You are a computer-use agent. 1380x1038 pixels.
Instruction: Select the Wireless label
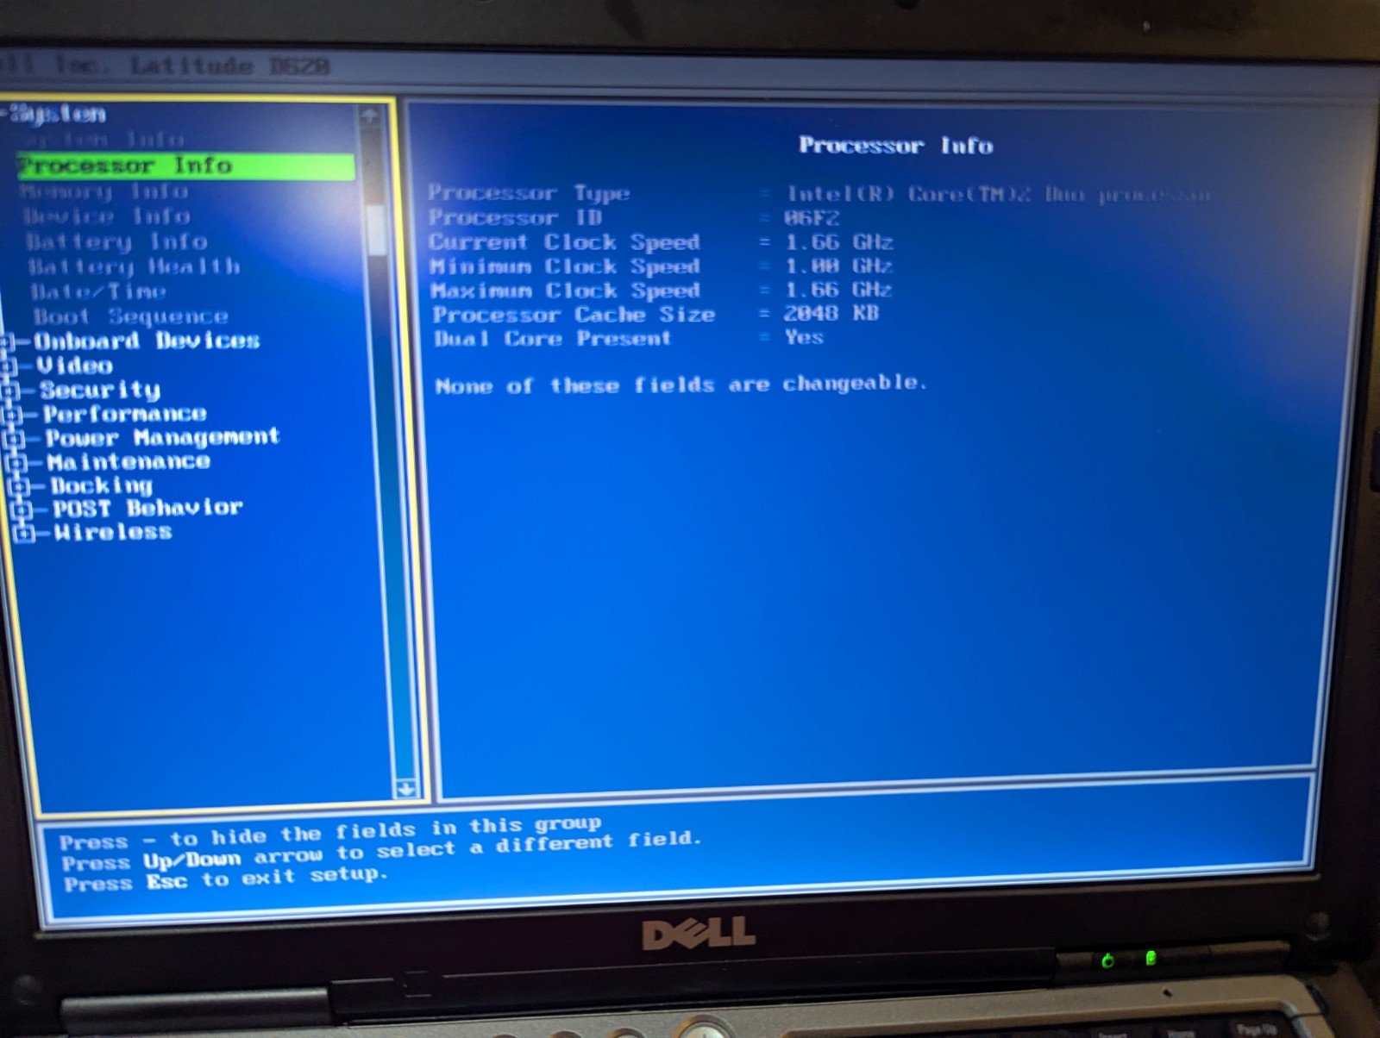[x=113, y=532]
